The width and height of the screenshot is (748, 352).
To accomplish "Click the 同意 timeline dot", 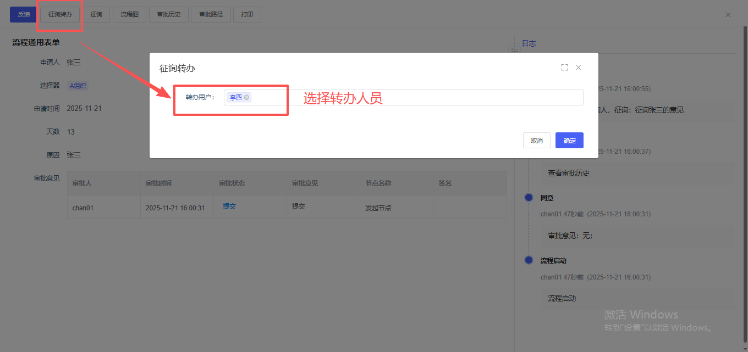I will click(529, 198).
